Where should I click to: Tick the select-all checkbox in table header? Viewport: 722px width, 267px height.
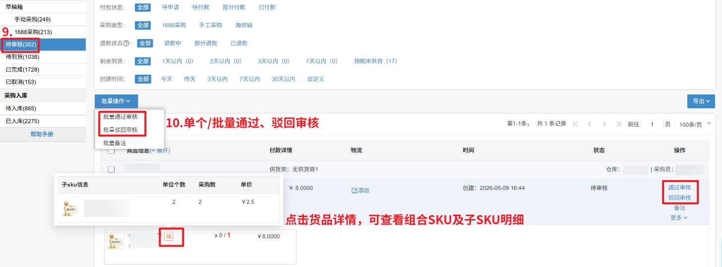111,151
